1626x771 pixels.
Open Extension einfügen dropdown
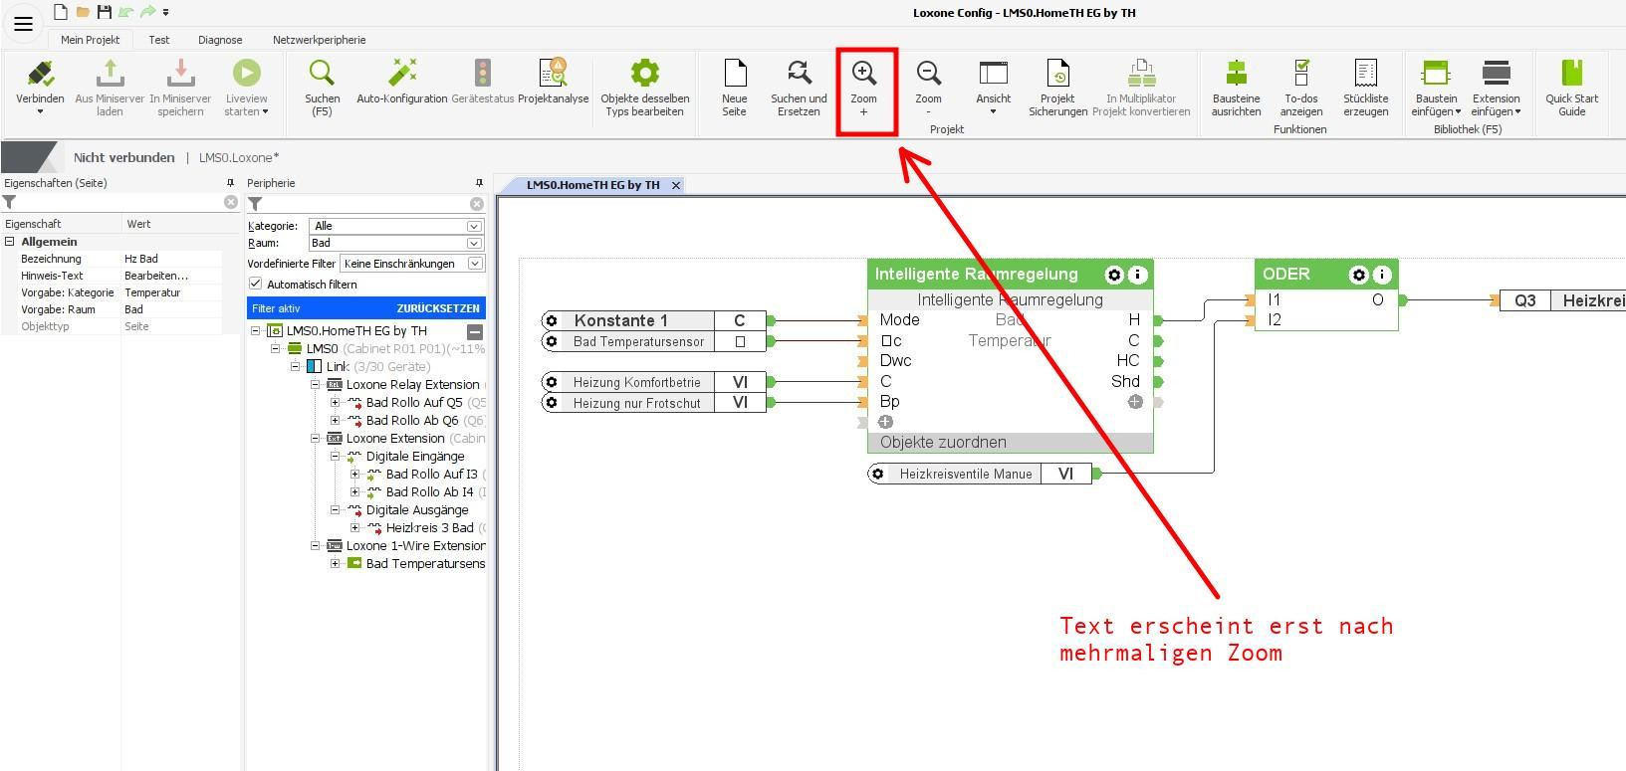(x=1497, y=87)
